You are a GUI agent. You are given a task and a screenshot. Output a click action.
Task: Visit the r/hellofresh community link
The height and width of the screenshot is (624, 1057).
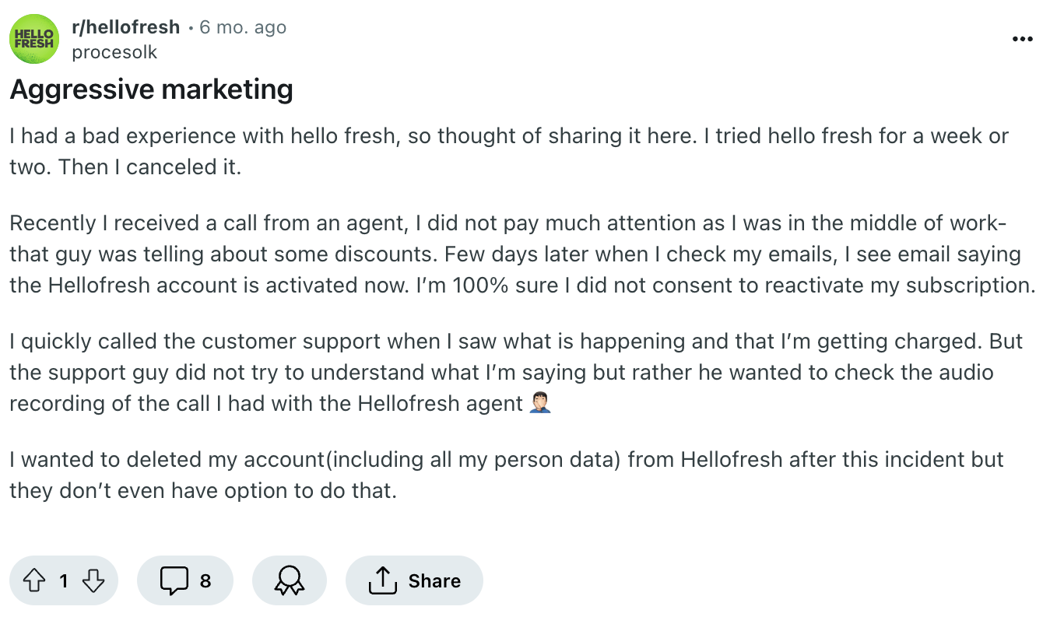pyautogui.click(x=125, y=27)
